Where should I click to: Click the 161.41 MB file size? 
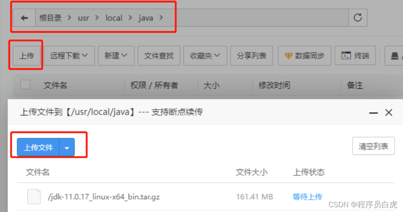click(x=254, y=197)
